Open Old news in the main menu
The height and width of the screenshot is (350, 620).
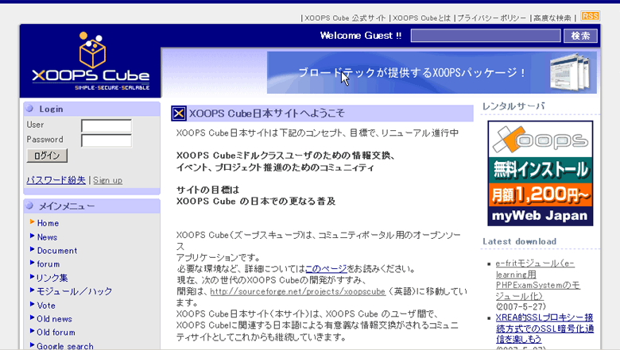coord(54,319)
